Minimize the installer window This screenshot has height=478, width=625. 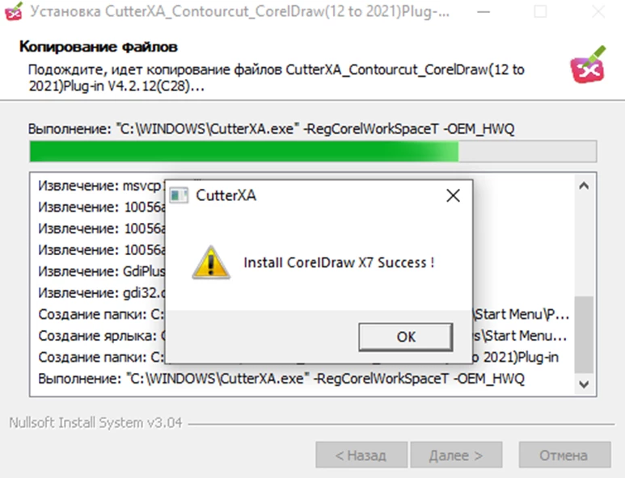tap(484, 12)
